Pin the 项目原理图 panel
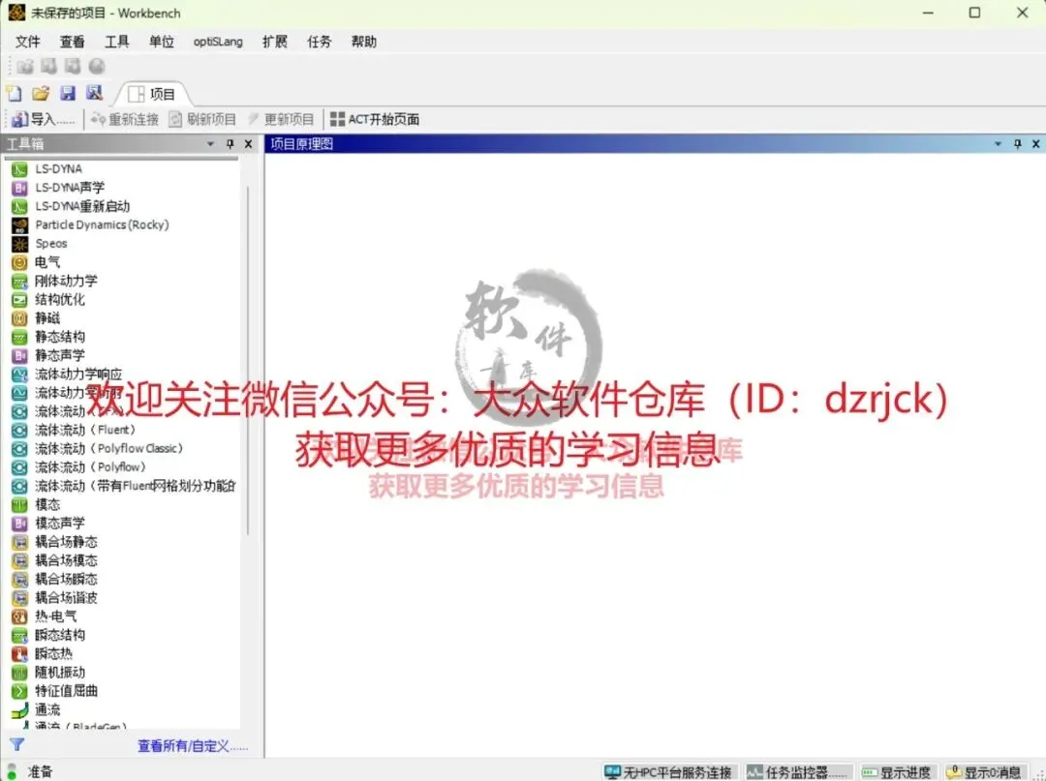This screenshot has width=1046, height=781. tap(1017, 144)
